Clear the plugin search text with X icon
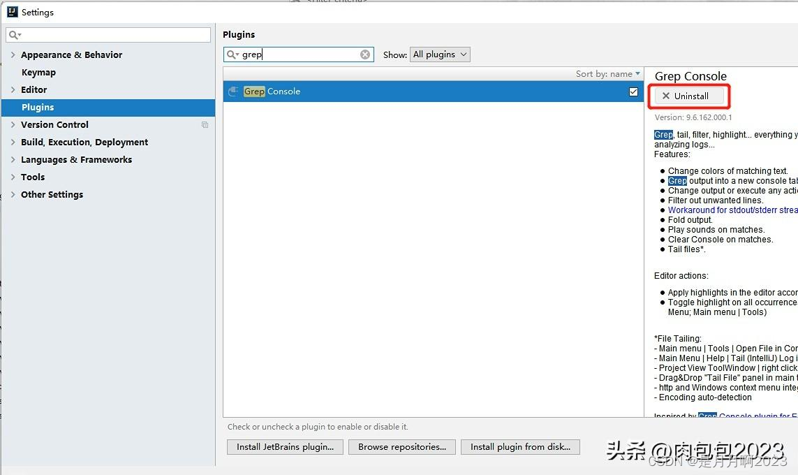 pos(365,54)
